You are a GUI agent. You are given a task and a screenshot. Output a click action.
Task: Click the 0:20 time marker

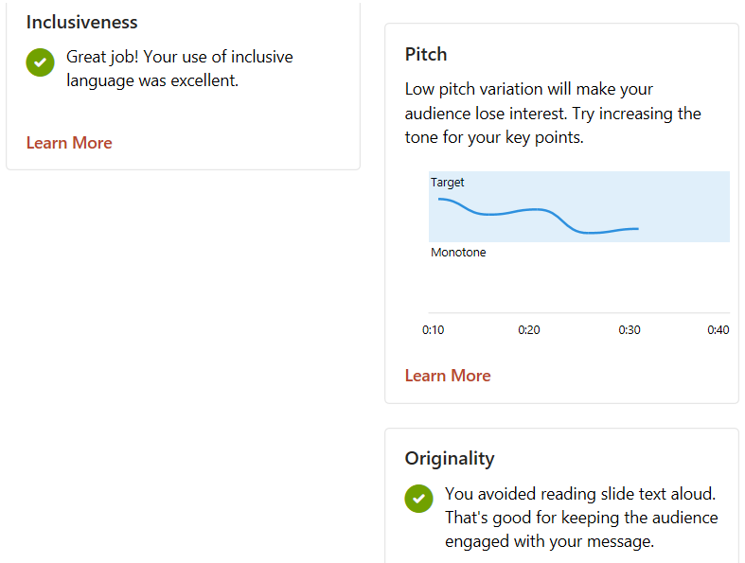click(x=529, y=330)
